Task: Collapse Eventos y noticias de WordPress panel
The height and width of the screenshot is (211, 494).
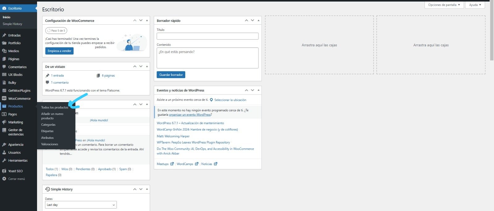Action: click(258, 90)
